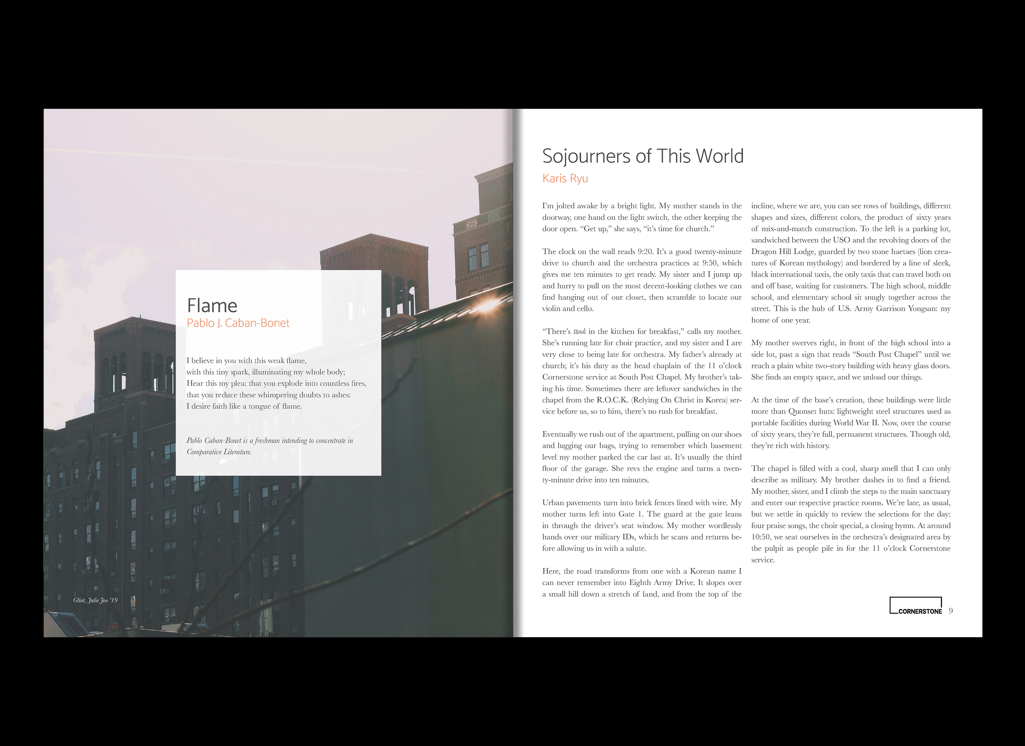Click paragraph starting 'I'm jolted awake'
The height and width of the screenshot is (746, 1025).
(642, 217)
